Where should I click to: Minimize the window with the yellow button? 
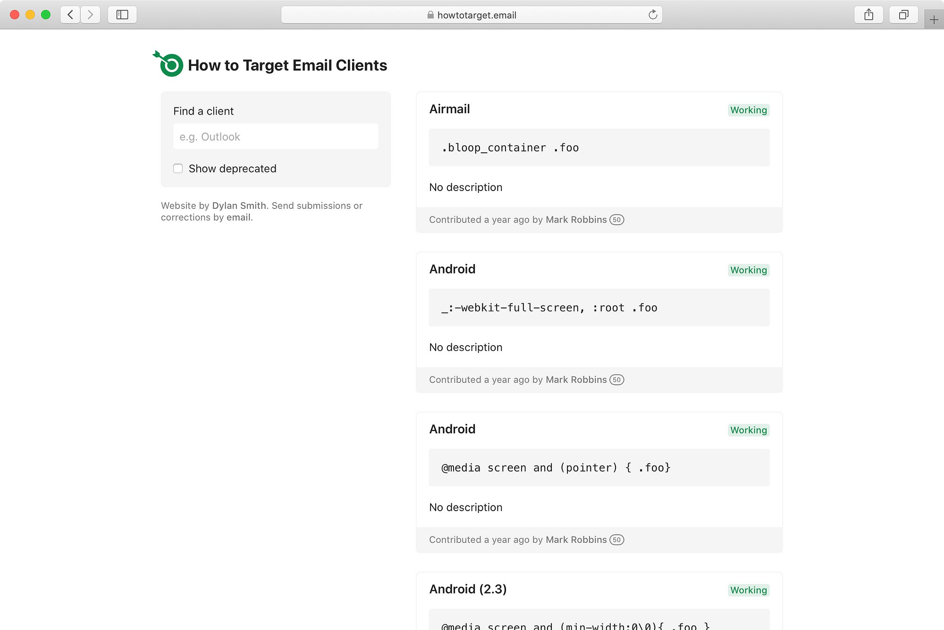tap(30, 15)
